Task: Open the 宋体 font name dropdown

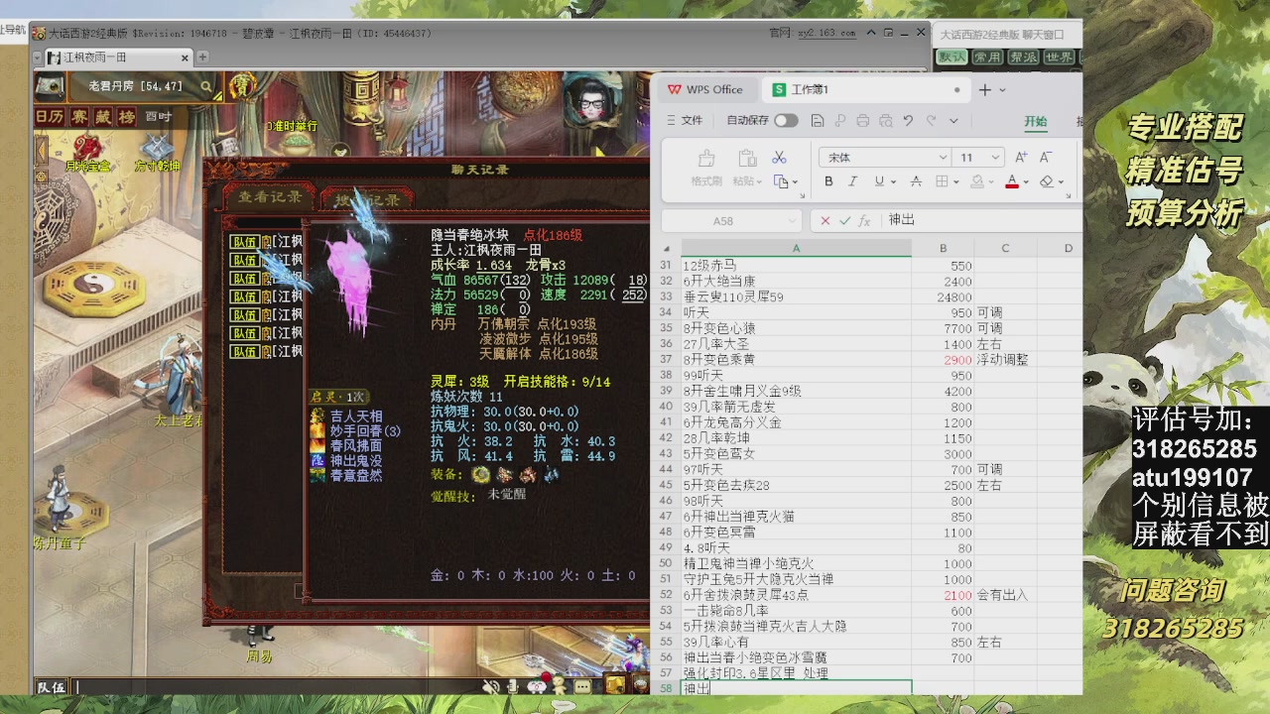Action: [x=943, y=158]
